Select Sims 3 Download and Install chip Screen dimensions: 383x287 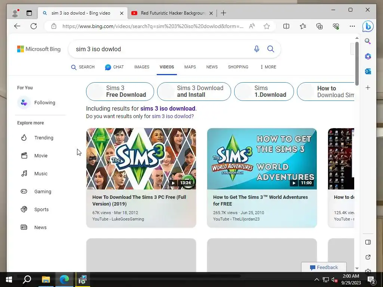[194, 92]
